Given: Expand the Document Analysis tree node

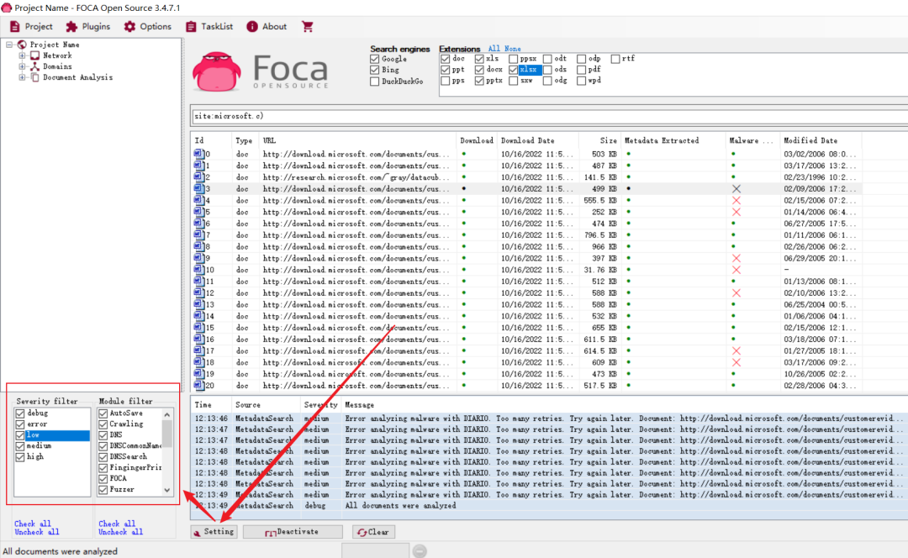Looking at the screenshot, I should [x=22, y=77].
